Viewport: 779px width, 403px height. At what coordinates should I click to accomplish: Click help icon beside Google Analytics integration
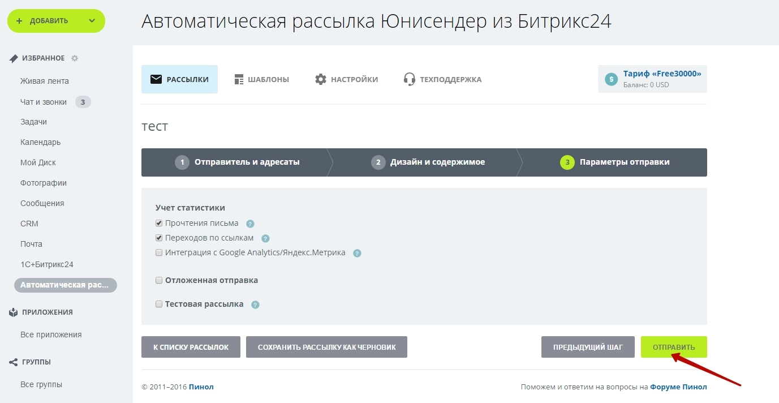tap(357, 253)
